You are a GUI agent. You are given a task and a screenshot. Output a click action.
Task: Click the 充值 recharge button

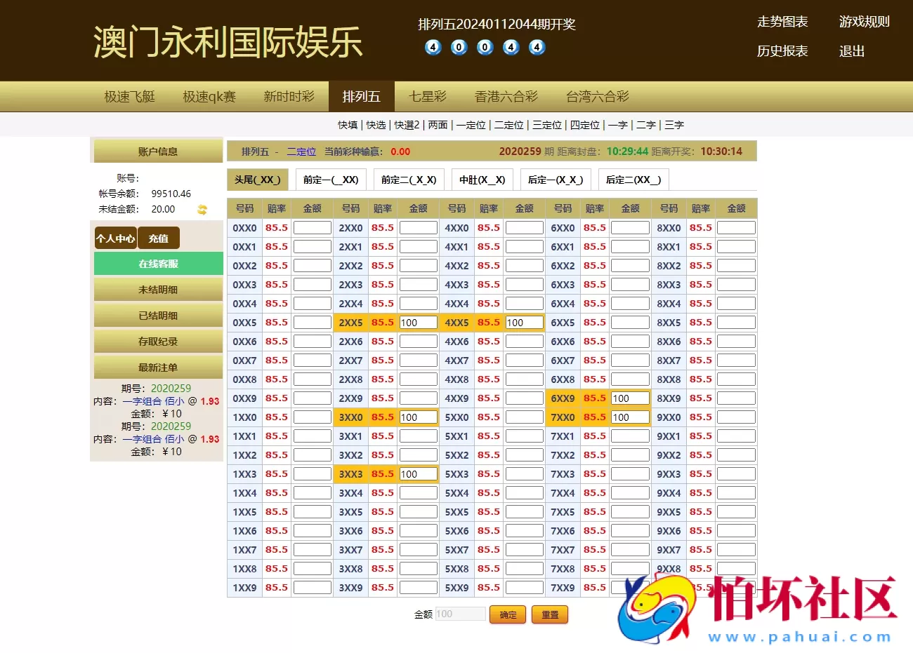tap(158, 238)
